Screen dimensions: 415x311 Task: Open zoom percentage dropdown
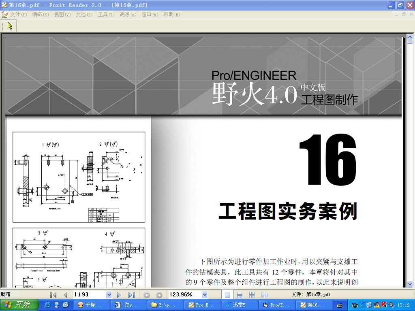click(204, 295)
